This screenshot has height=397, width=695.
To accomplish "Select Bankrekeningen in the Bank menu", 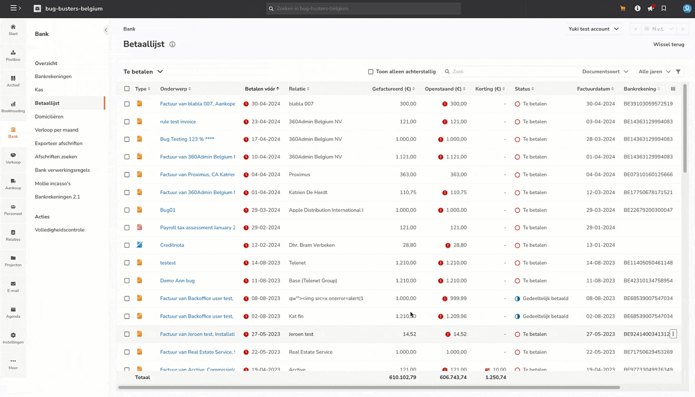I will (53, 76).
